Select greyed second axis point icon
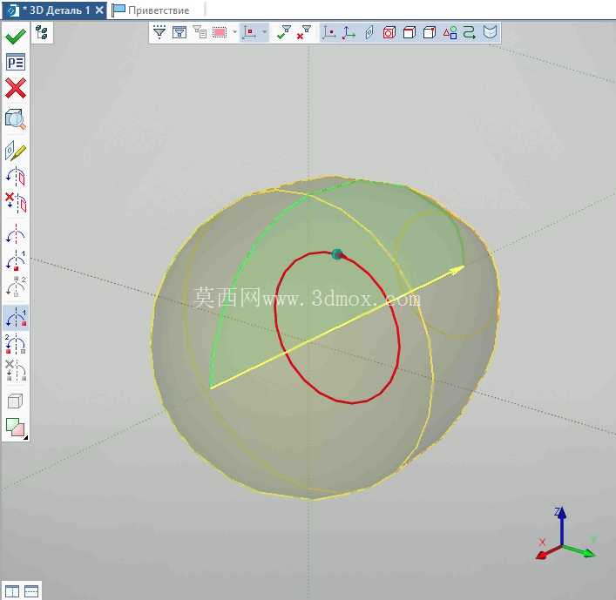 click(x=16, y=287)
